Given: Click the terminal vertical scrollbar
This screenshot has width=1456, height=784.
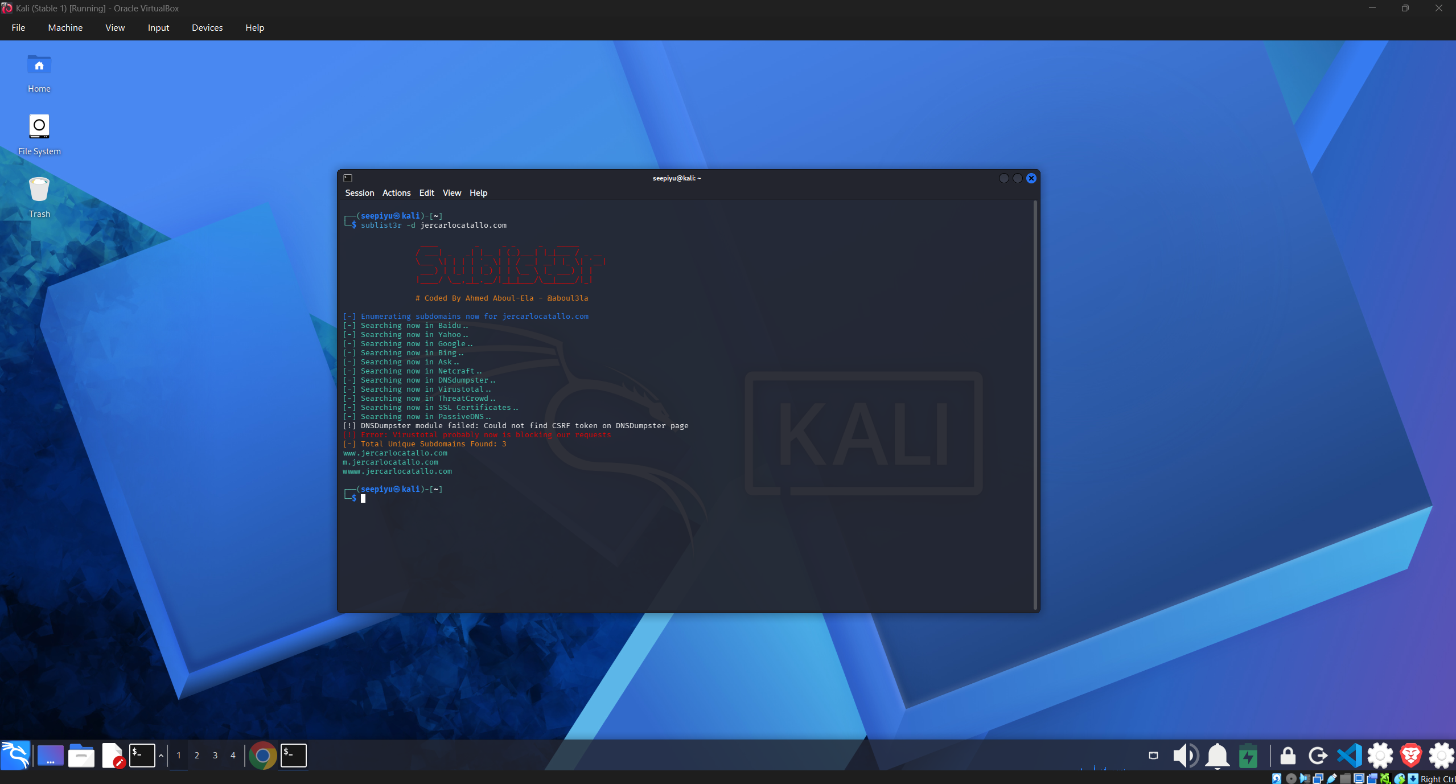Looking at the screenshot, I should (1036, 405).
